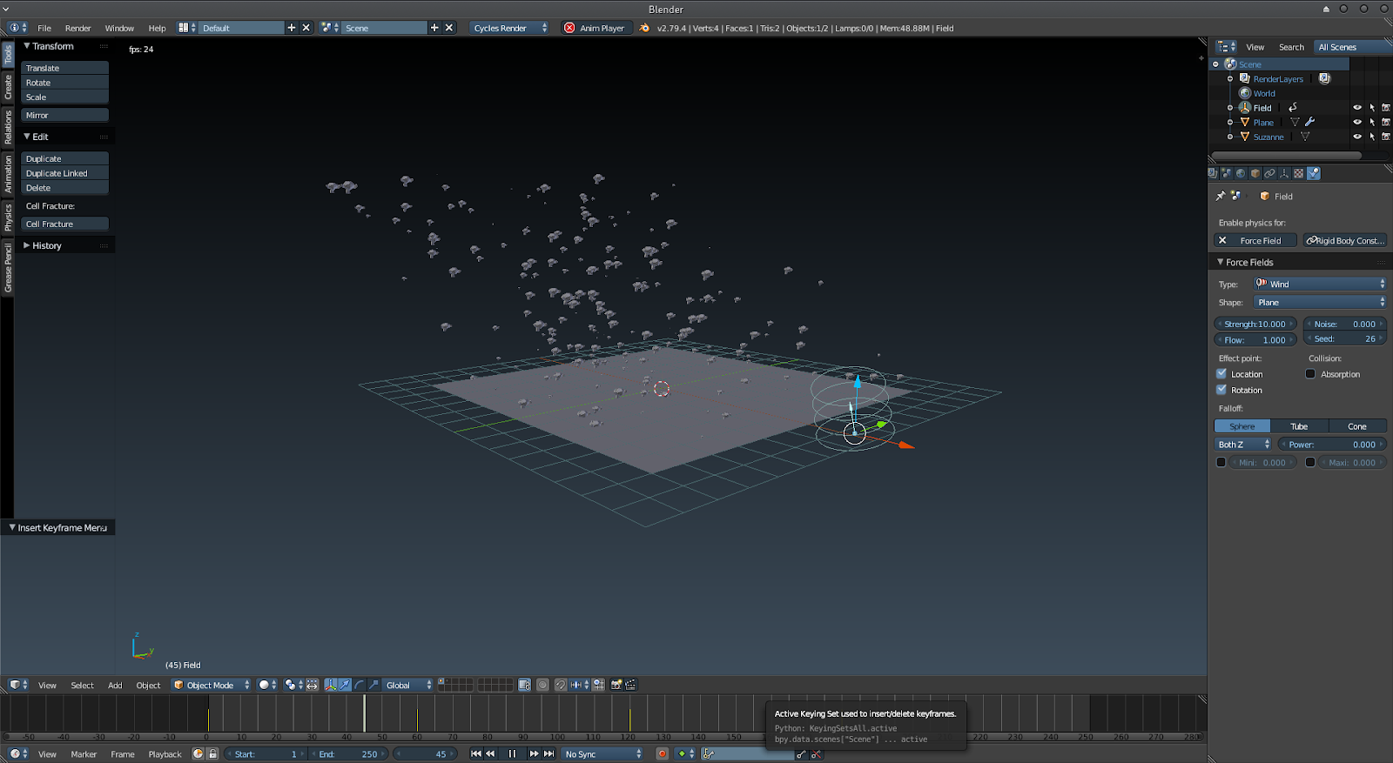The image size is (1393, 763).
Task: Click the OpenGL render camera icon in viewport header
Action: click(x=616, y=685)
